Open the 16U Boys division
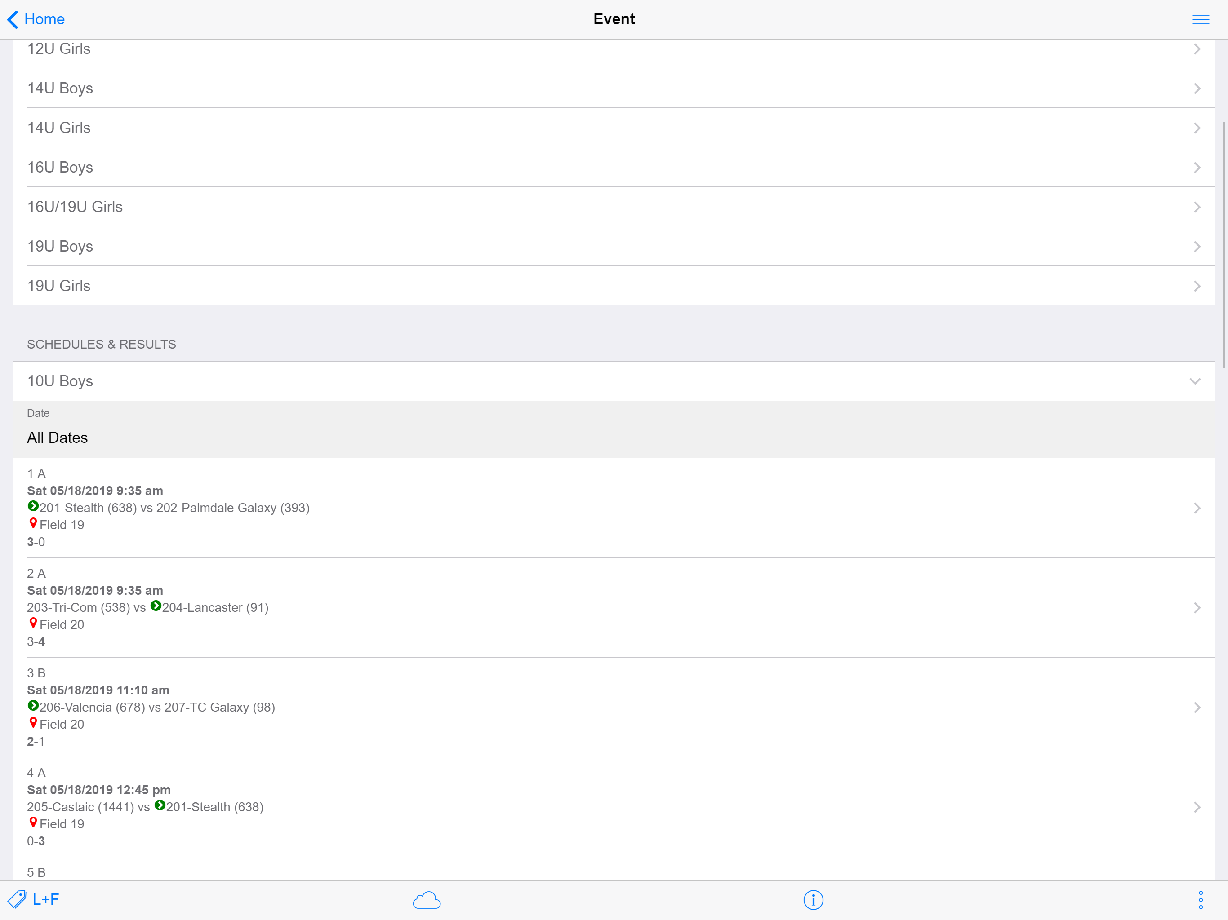This screenshot has width=1228, height=920. pos(614,167)
